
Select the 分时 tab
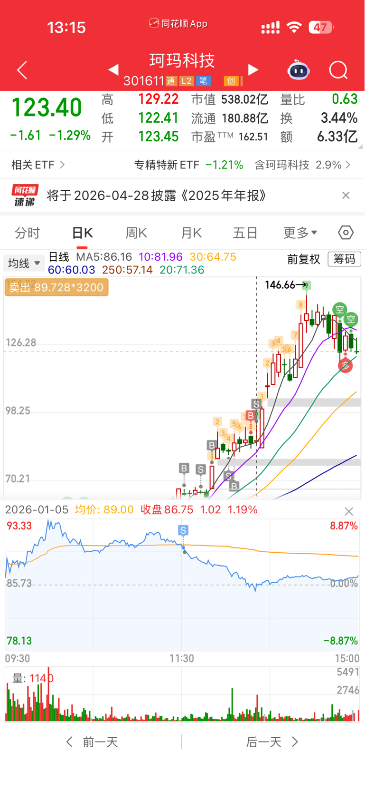[28, 233]
